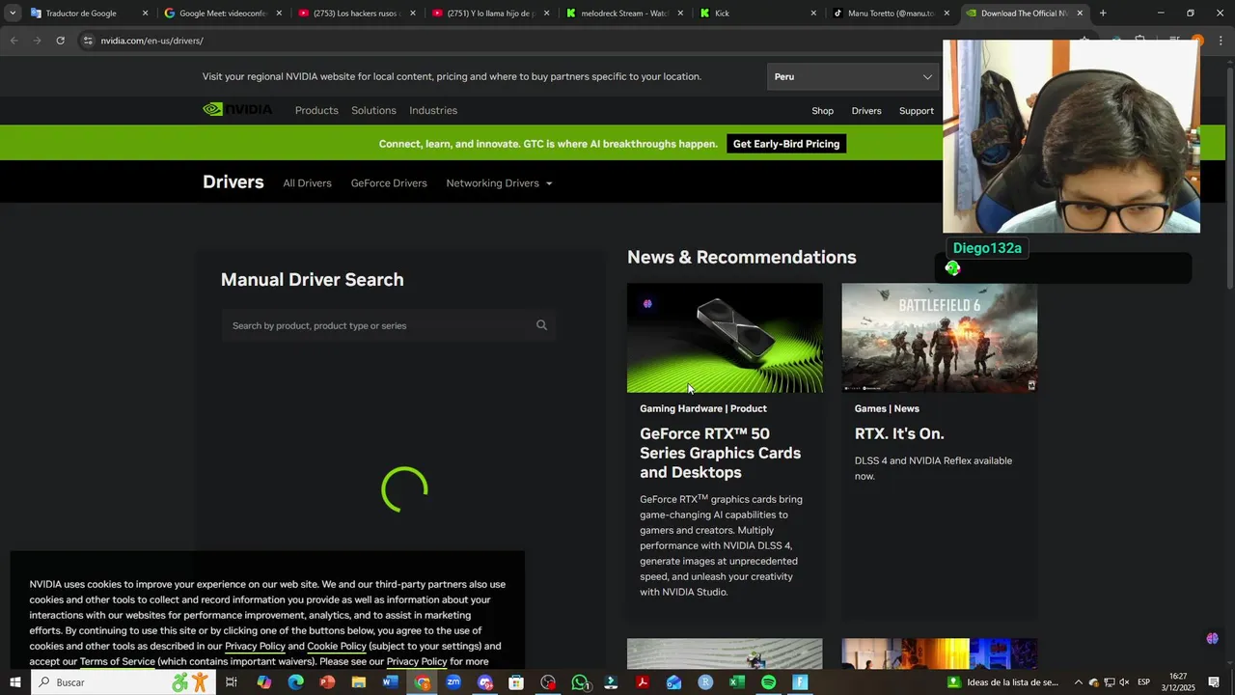
Task: Open the RTX graphics card thumbnail
Action: point(725,338)
